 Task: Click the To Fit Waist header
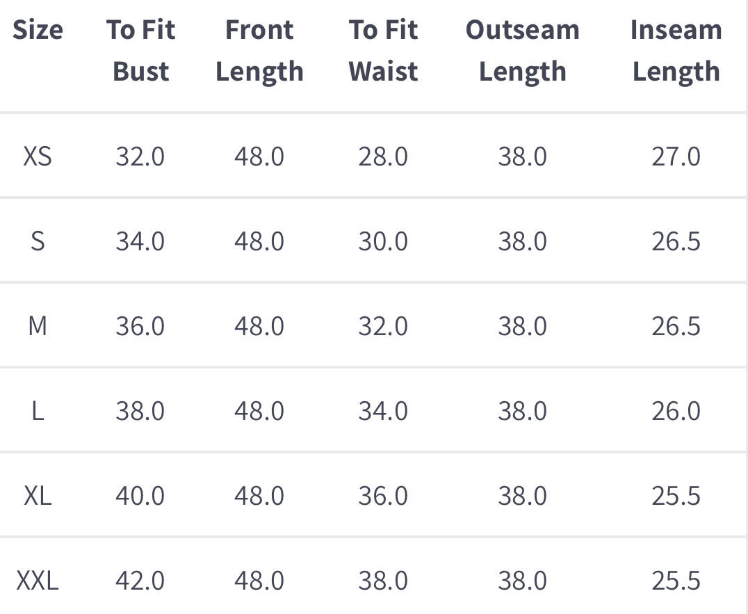[383, 51]
